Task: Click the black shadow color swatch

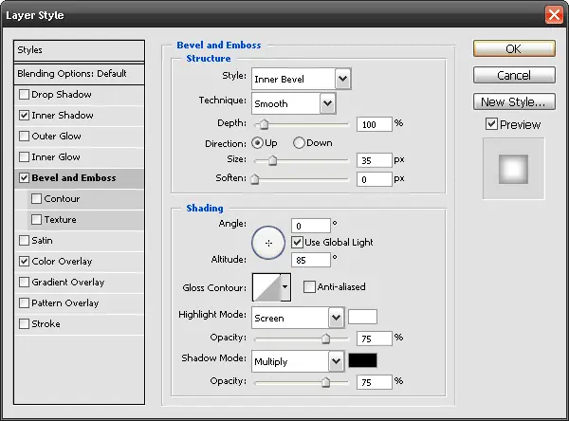Action: (362, 360)
